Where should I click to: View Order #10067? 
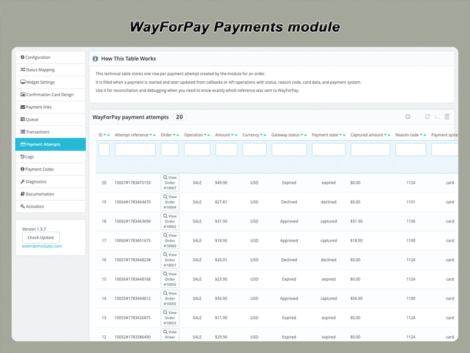coord(170,183)
